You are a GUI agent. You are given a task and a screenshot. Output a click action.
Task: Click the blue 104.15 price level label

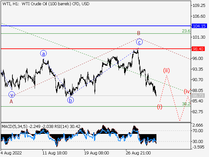click(x=199, y=26)
